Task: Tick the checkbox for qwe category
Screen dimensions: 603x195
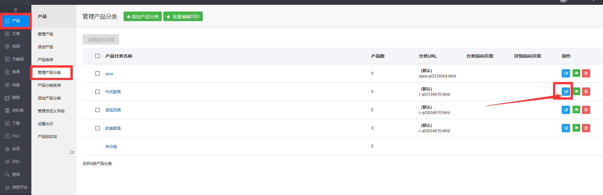Action: 98,73
